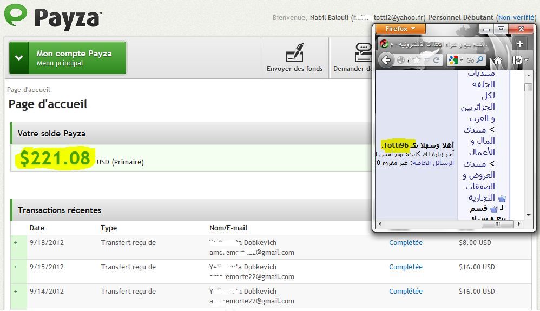Click the Payza logo
The image size is (540, 311).
[x=53, y=16]
